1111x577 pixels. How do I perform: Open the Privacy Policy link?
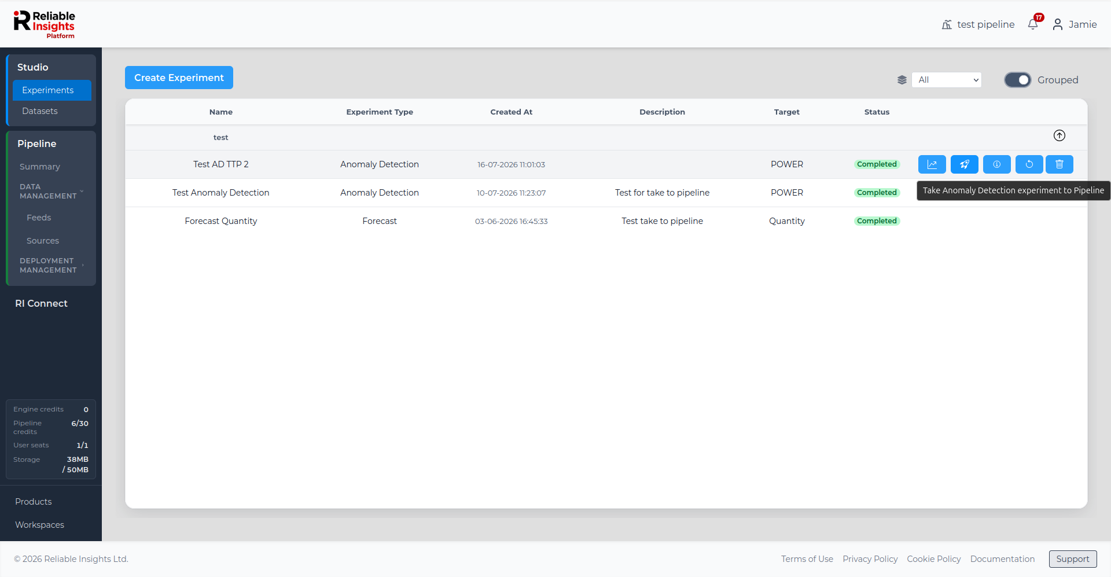pos(870,559)
